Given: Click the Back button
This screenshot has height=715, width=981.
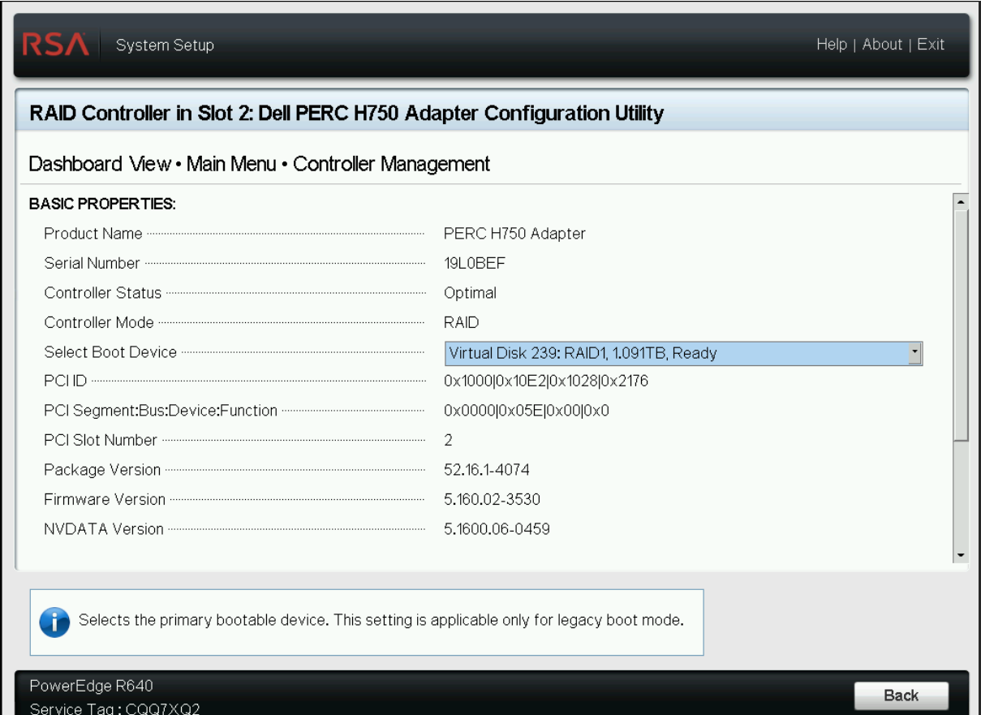Looking at the screenshot, I should coord(901,696).
